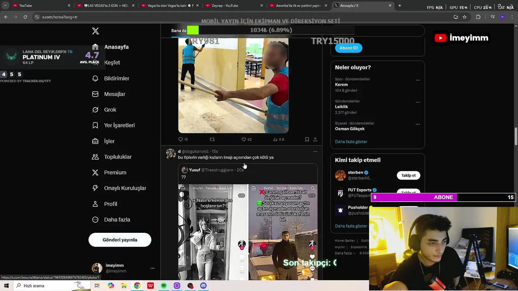Image resolution: width=518 pixels, height=291 pixels.
Task: Click the Mesajlar envelope icon
Action: [x=96, y=94]
